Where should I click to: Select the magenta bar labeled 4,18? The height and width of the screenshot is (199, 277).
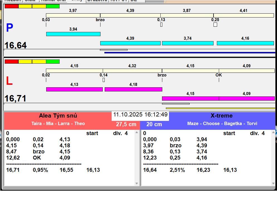(x=133, y=89)
